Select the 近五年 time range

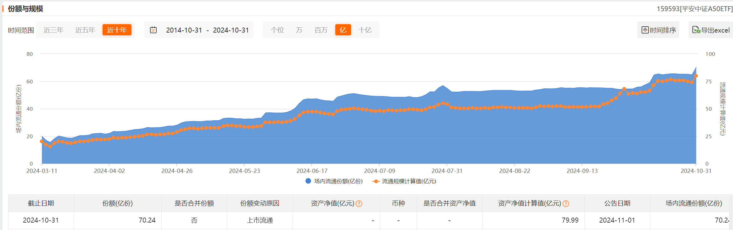click(85, 30)
